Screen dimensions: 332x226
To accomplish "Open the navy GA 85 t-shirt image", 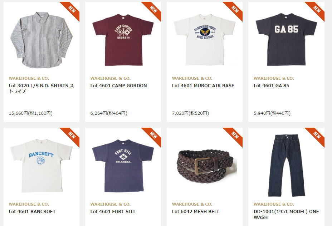I will pos(286,39).
